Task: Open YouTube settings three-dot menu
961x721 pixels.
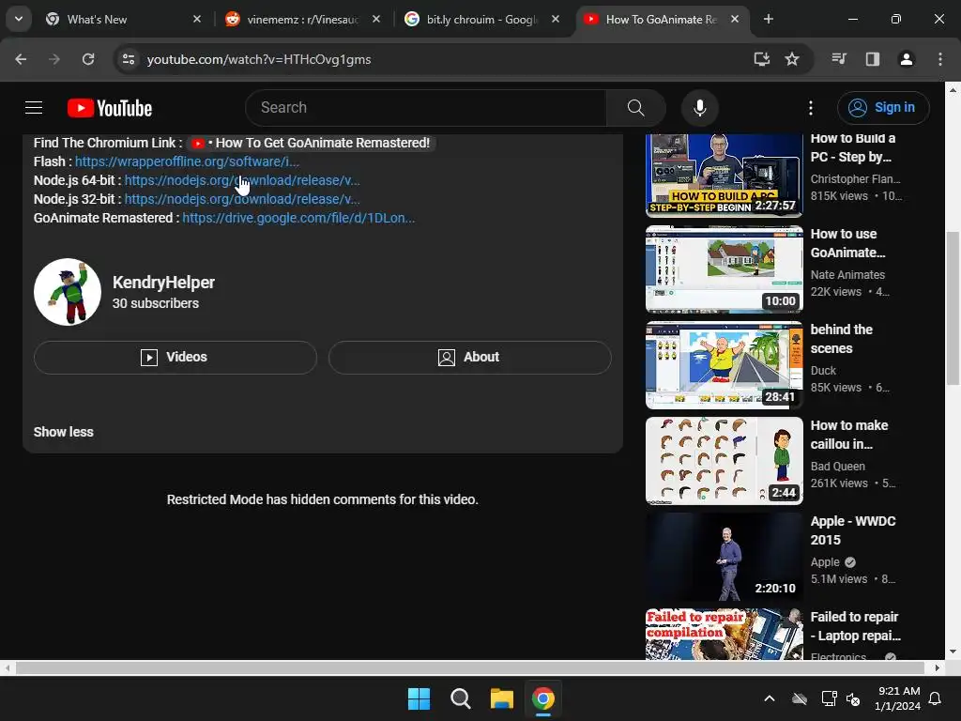Action: pos(810,108)
